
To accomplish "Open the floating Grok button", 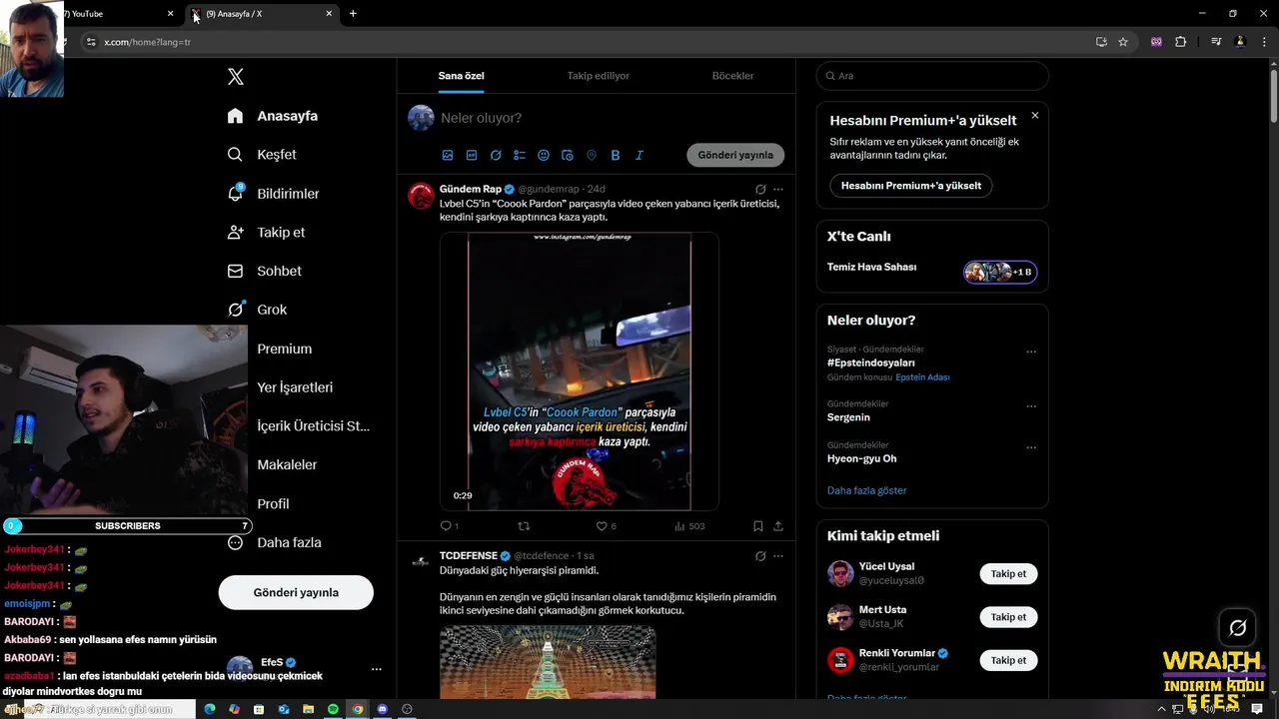I will [x=1238, y=628].
